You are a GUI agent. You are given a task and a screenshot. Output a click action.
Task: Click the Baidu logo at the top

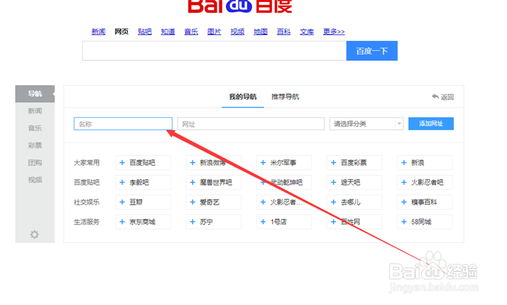[x=240, y=6]
